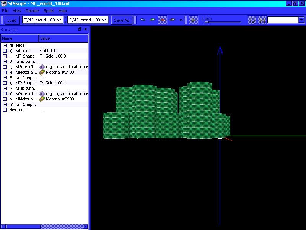This screenshot has height=230, width=306.
Task: Play the animation
Action: pyautogui.click(x=194, y=20)
